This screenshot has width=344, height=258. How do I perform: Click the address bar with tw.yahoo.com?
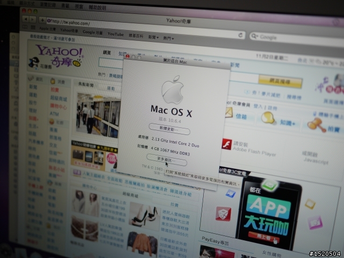(x=145, y=28)
